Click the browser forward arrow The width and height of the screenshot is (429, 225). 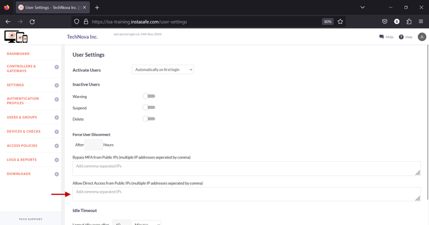[x=20, y=22]
